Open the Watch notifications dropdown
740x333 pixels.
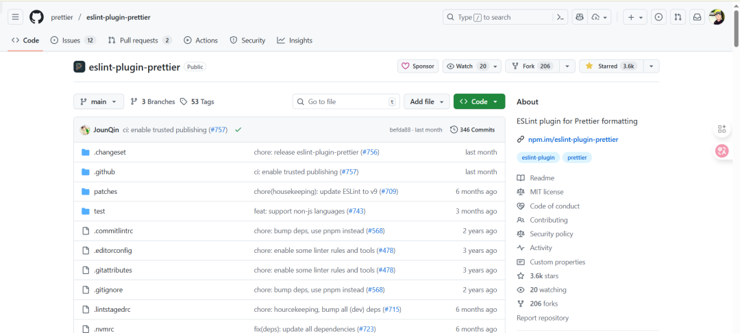point(473,66)
